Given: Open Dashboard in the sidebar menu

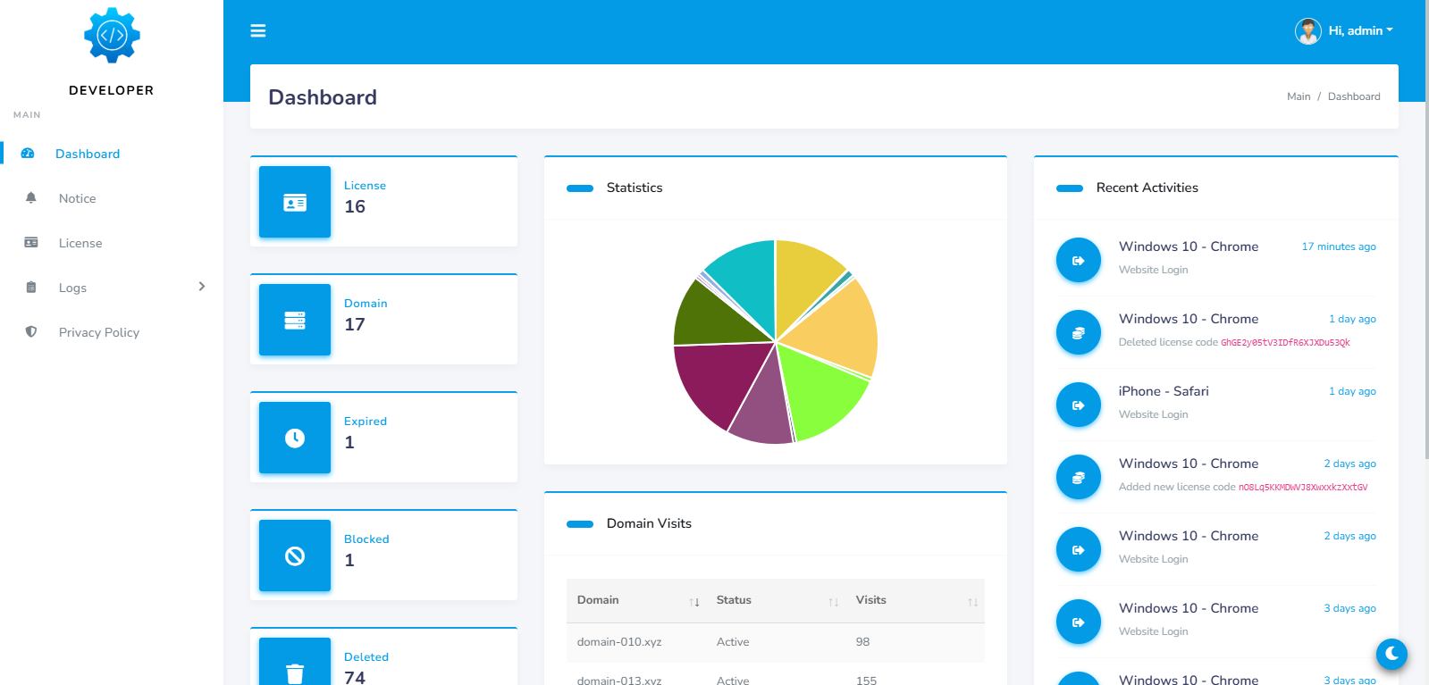Looking at the screenshot, I should pos(88,154).
